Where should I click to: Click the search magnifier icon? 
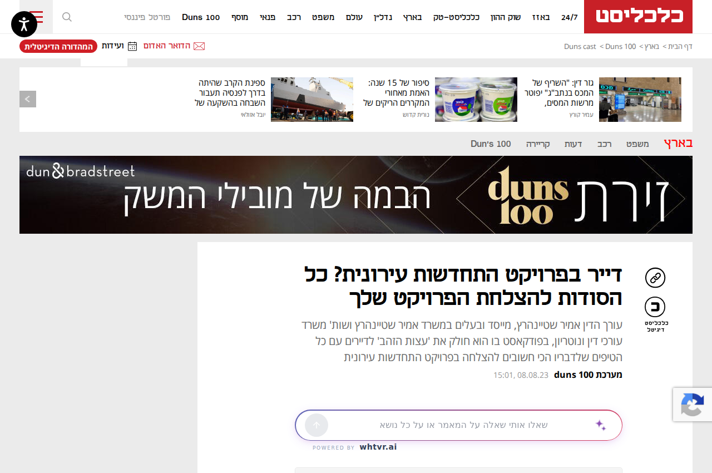click(67, 17)
